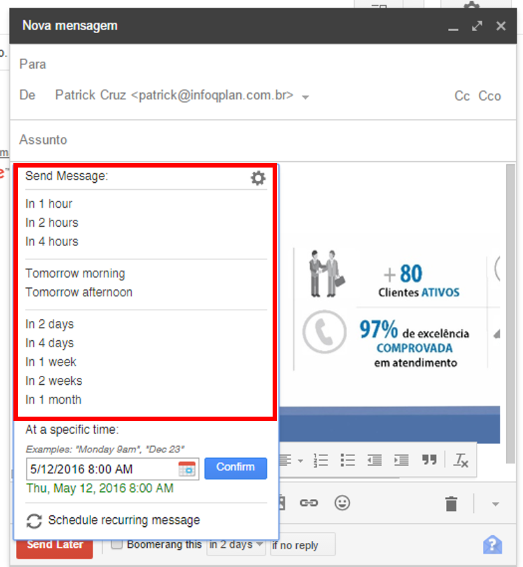Minimize the Nova mensagem window

click(453, 29)
